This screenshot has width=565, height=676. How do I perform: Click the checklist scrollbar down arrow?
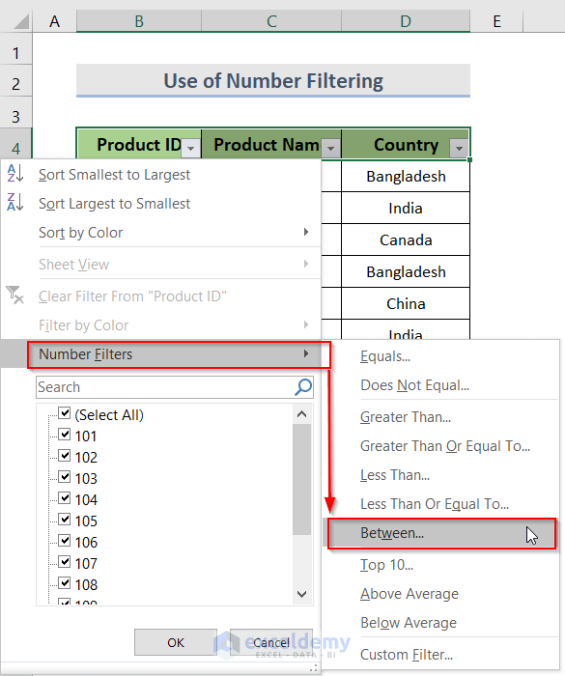pos(302,594)
